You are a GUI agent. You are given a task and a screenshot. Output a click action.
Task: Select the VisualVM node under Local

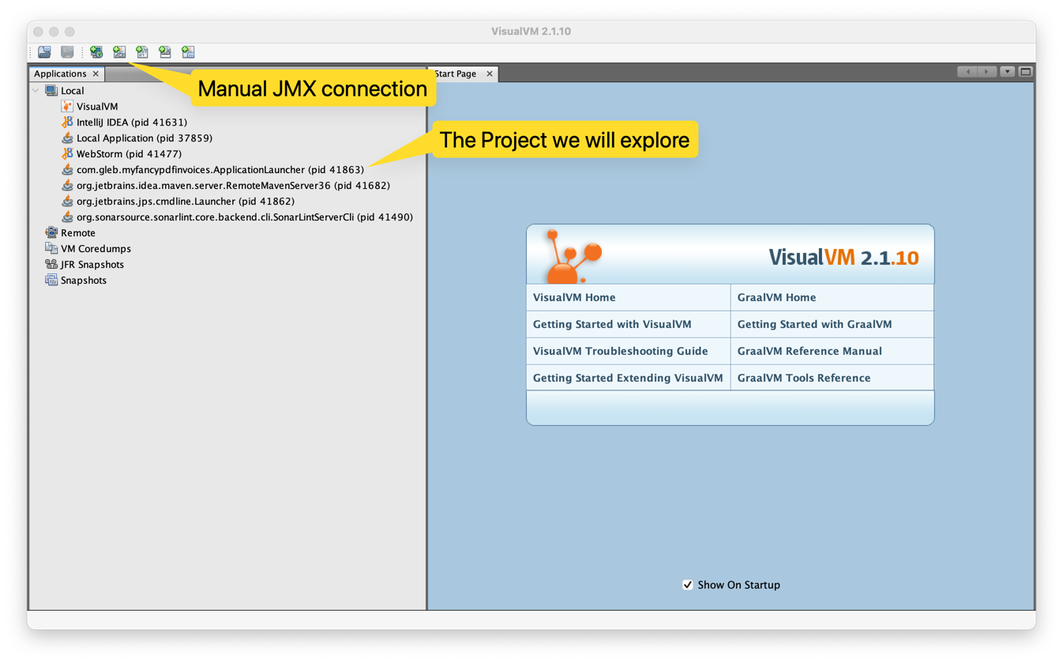(97, 106)
